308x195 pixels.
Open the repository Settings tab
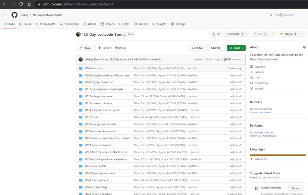178,24
